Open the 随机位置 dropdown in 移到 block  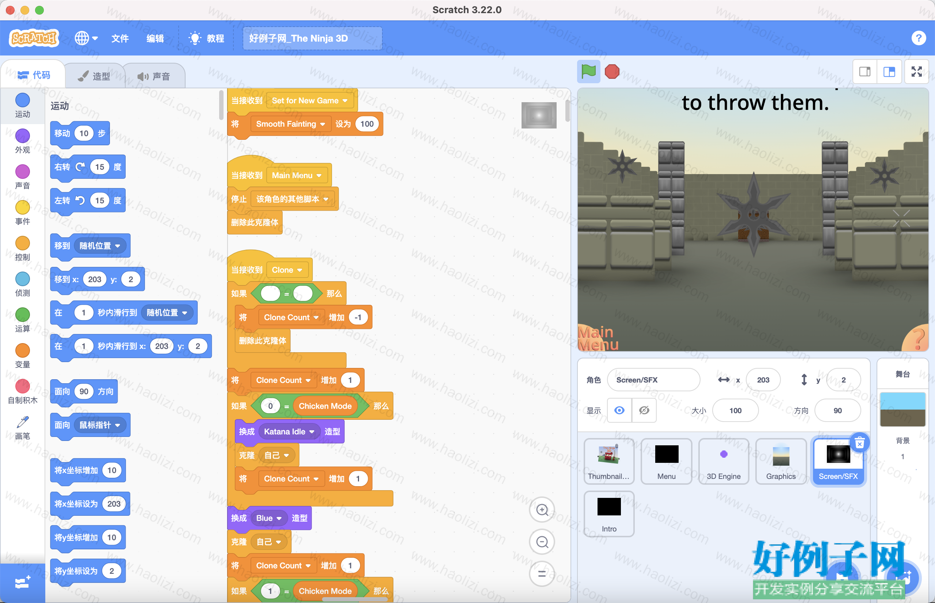pyautogui.click(x=99, y=246)
